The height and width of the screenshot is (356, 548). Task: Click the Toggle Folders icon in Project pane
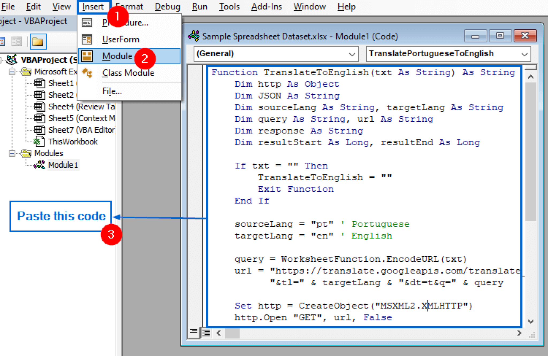[38, 42]
